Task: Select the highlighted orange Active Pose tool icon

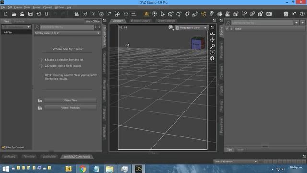Action: pos(146,14)
